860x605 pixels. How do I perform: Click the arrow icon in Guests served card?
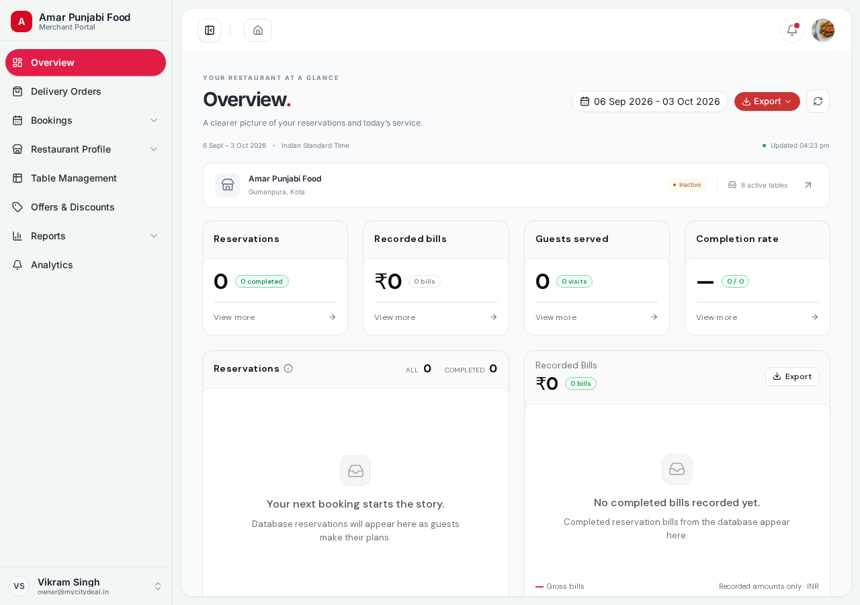(654, 317)
